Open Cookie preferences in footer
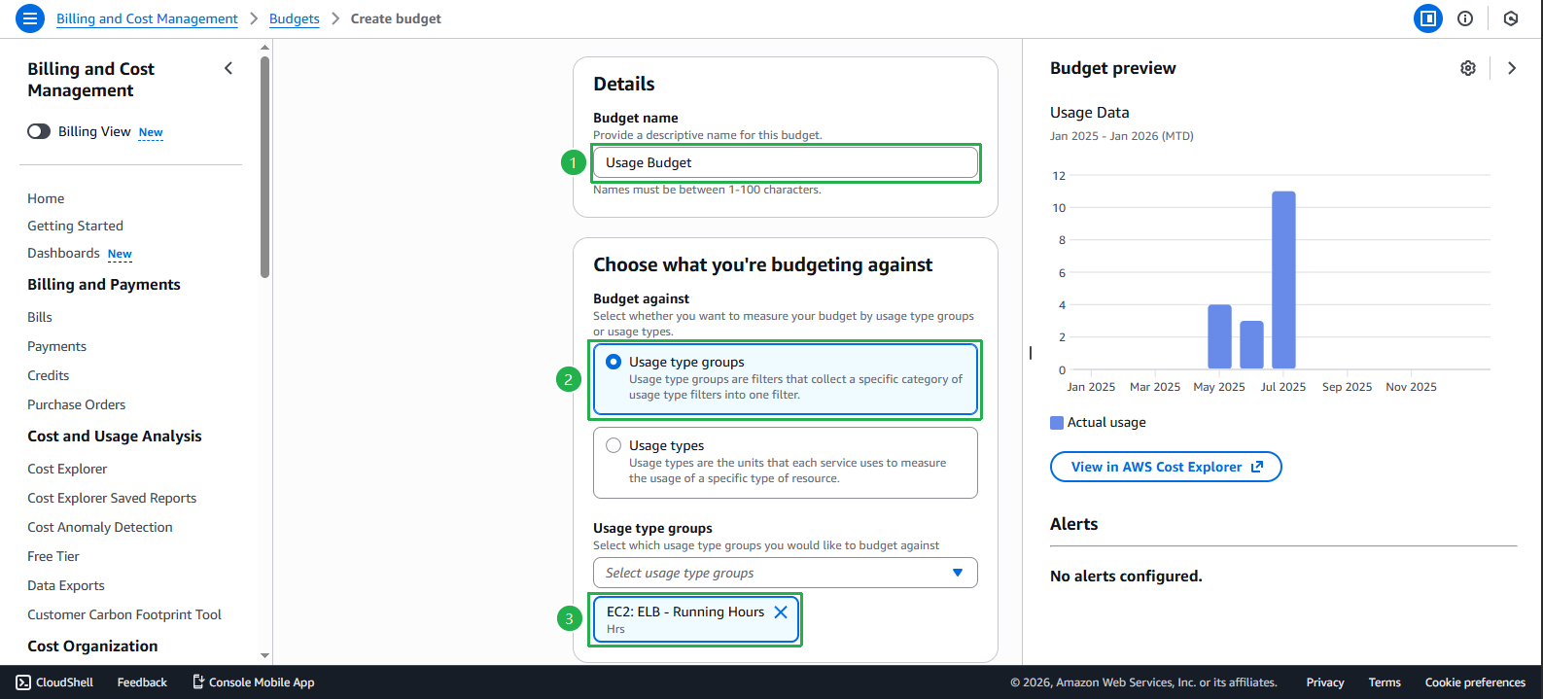 pyautogui.click(x=1475, y=682)
